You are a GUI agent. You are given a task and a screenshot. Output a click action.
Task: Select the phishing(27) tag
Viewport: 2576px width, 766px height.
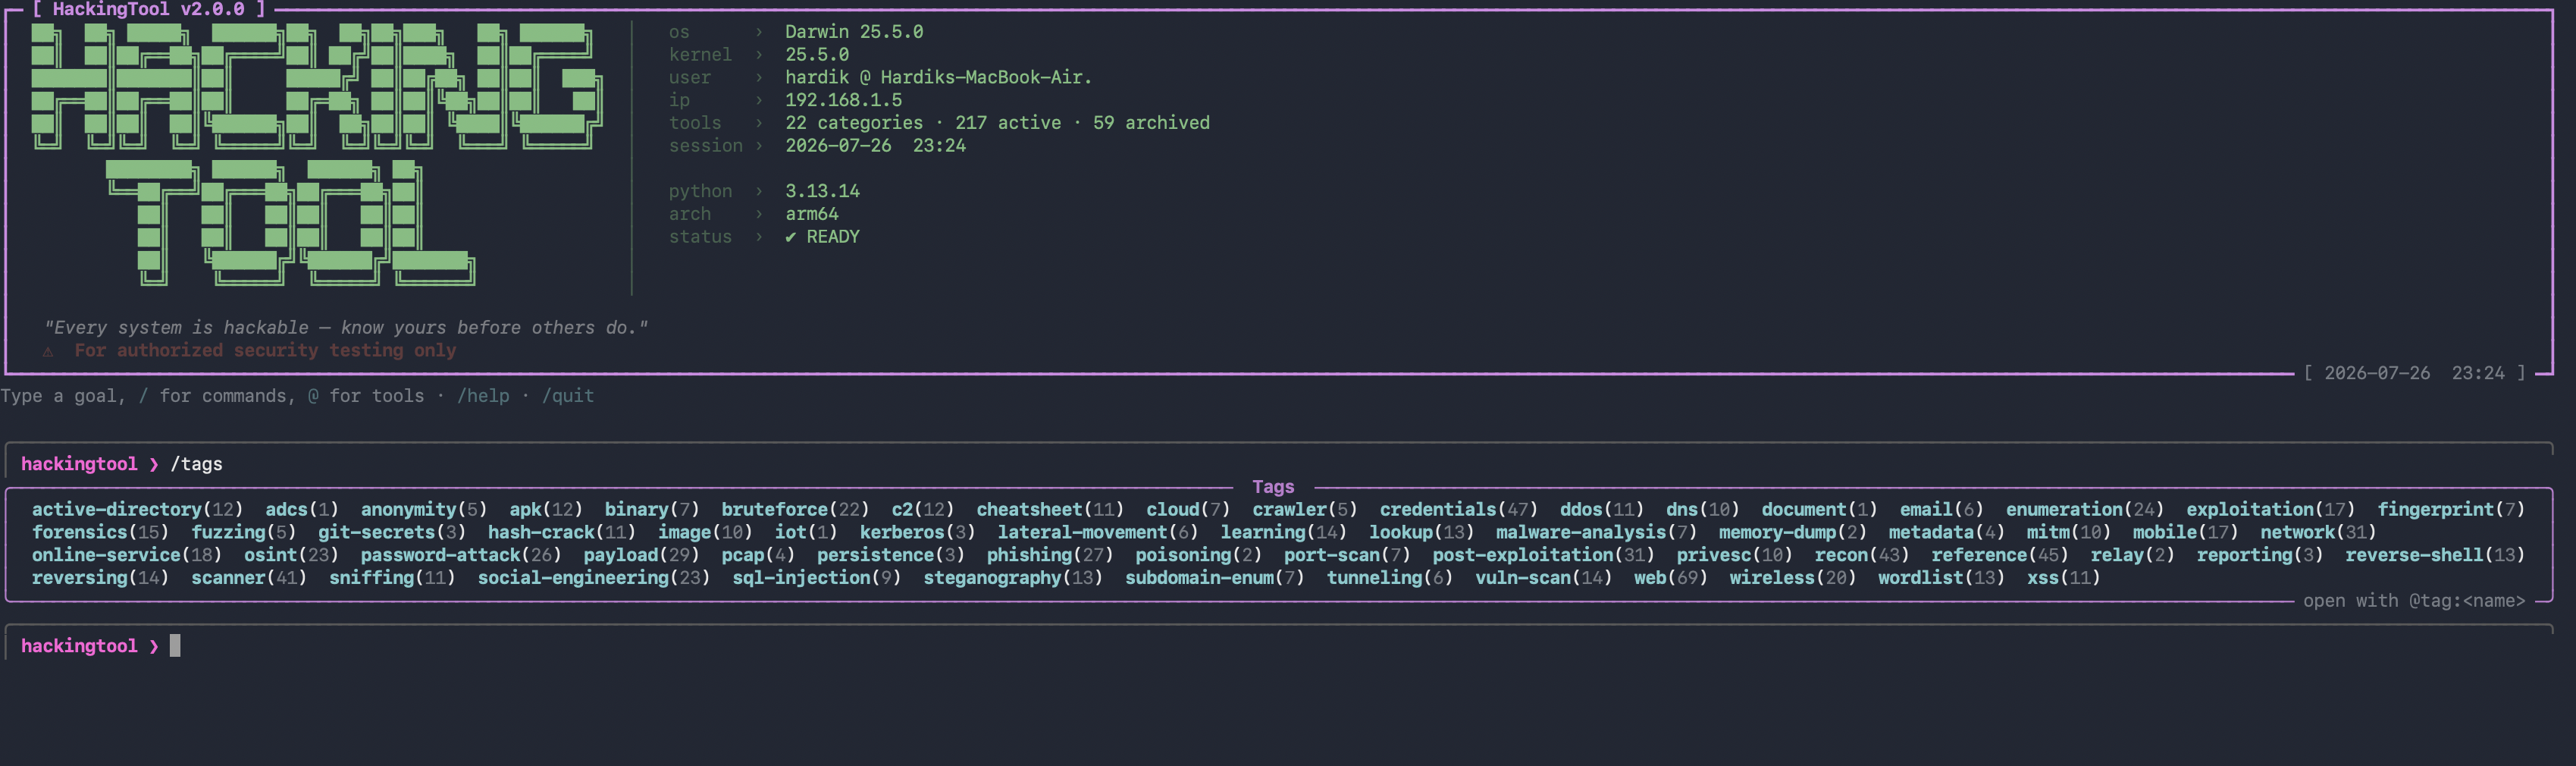point(1049,555)
